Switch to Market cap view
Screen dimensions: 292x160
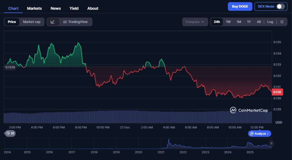pos(32,22)
